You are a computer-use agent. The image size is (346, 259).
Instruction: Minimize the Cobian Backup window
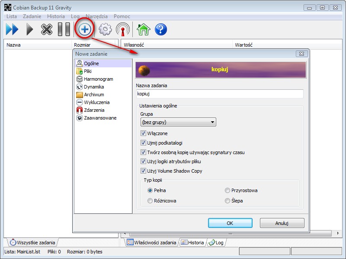point(310,8)
